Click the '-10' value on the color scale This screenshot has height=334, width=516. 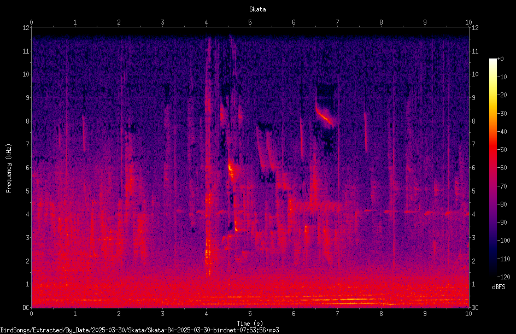tap(502, 77)
